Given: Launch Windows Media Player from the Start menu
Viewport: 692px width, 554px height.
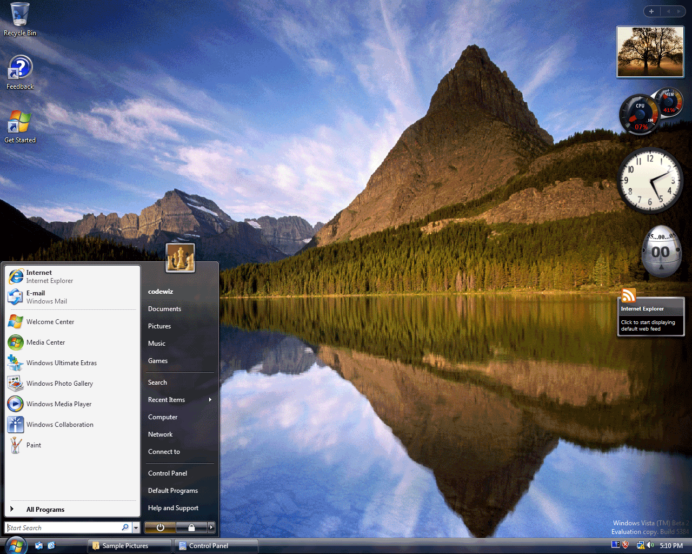Looking at the screenshot, I should tap(58, 404).
